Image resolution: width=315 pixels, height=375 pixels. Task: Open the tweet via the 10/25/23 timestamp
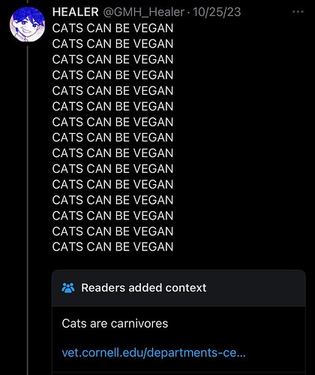click(x=217, y=12)
